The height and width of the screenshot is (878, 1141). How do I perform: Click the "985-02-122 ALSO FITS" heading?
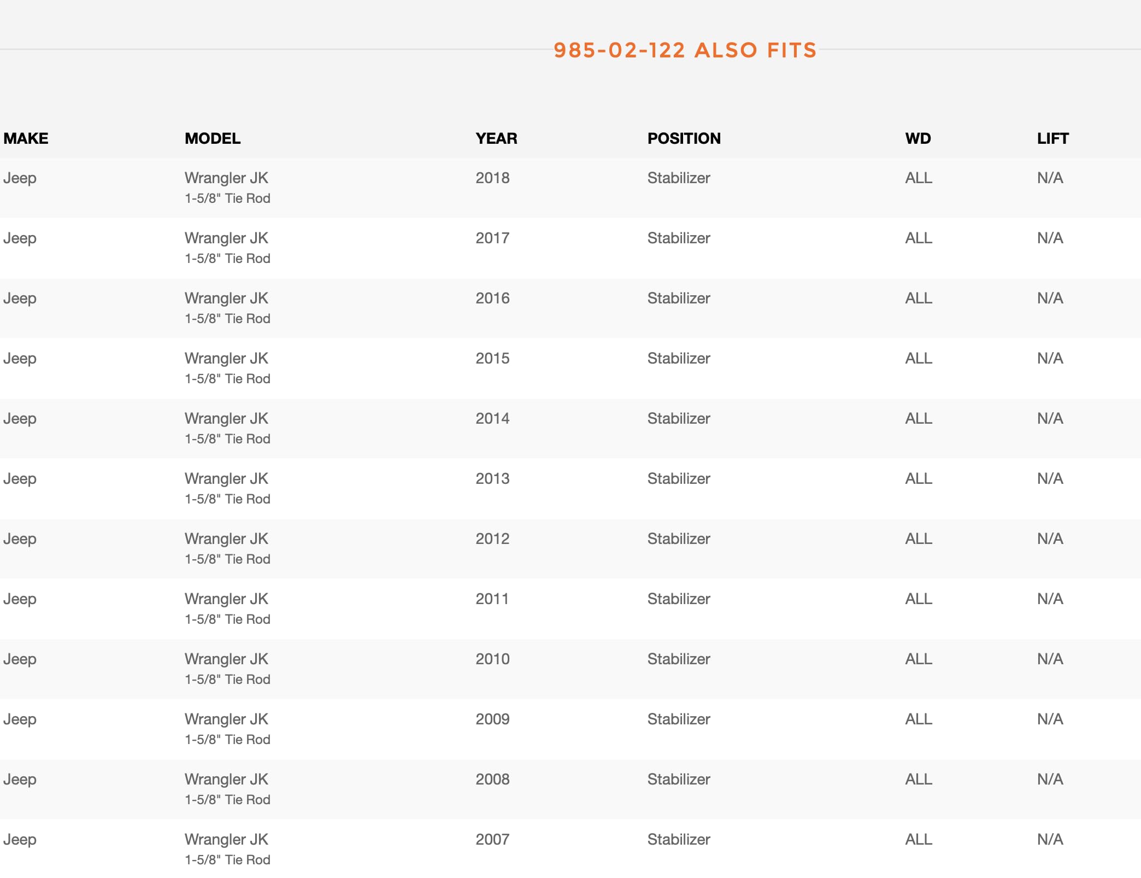pos(685,50)
